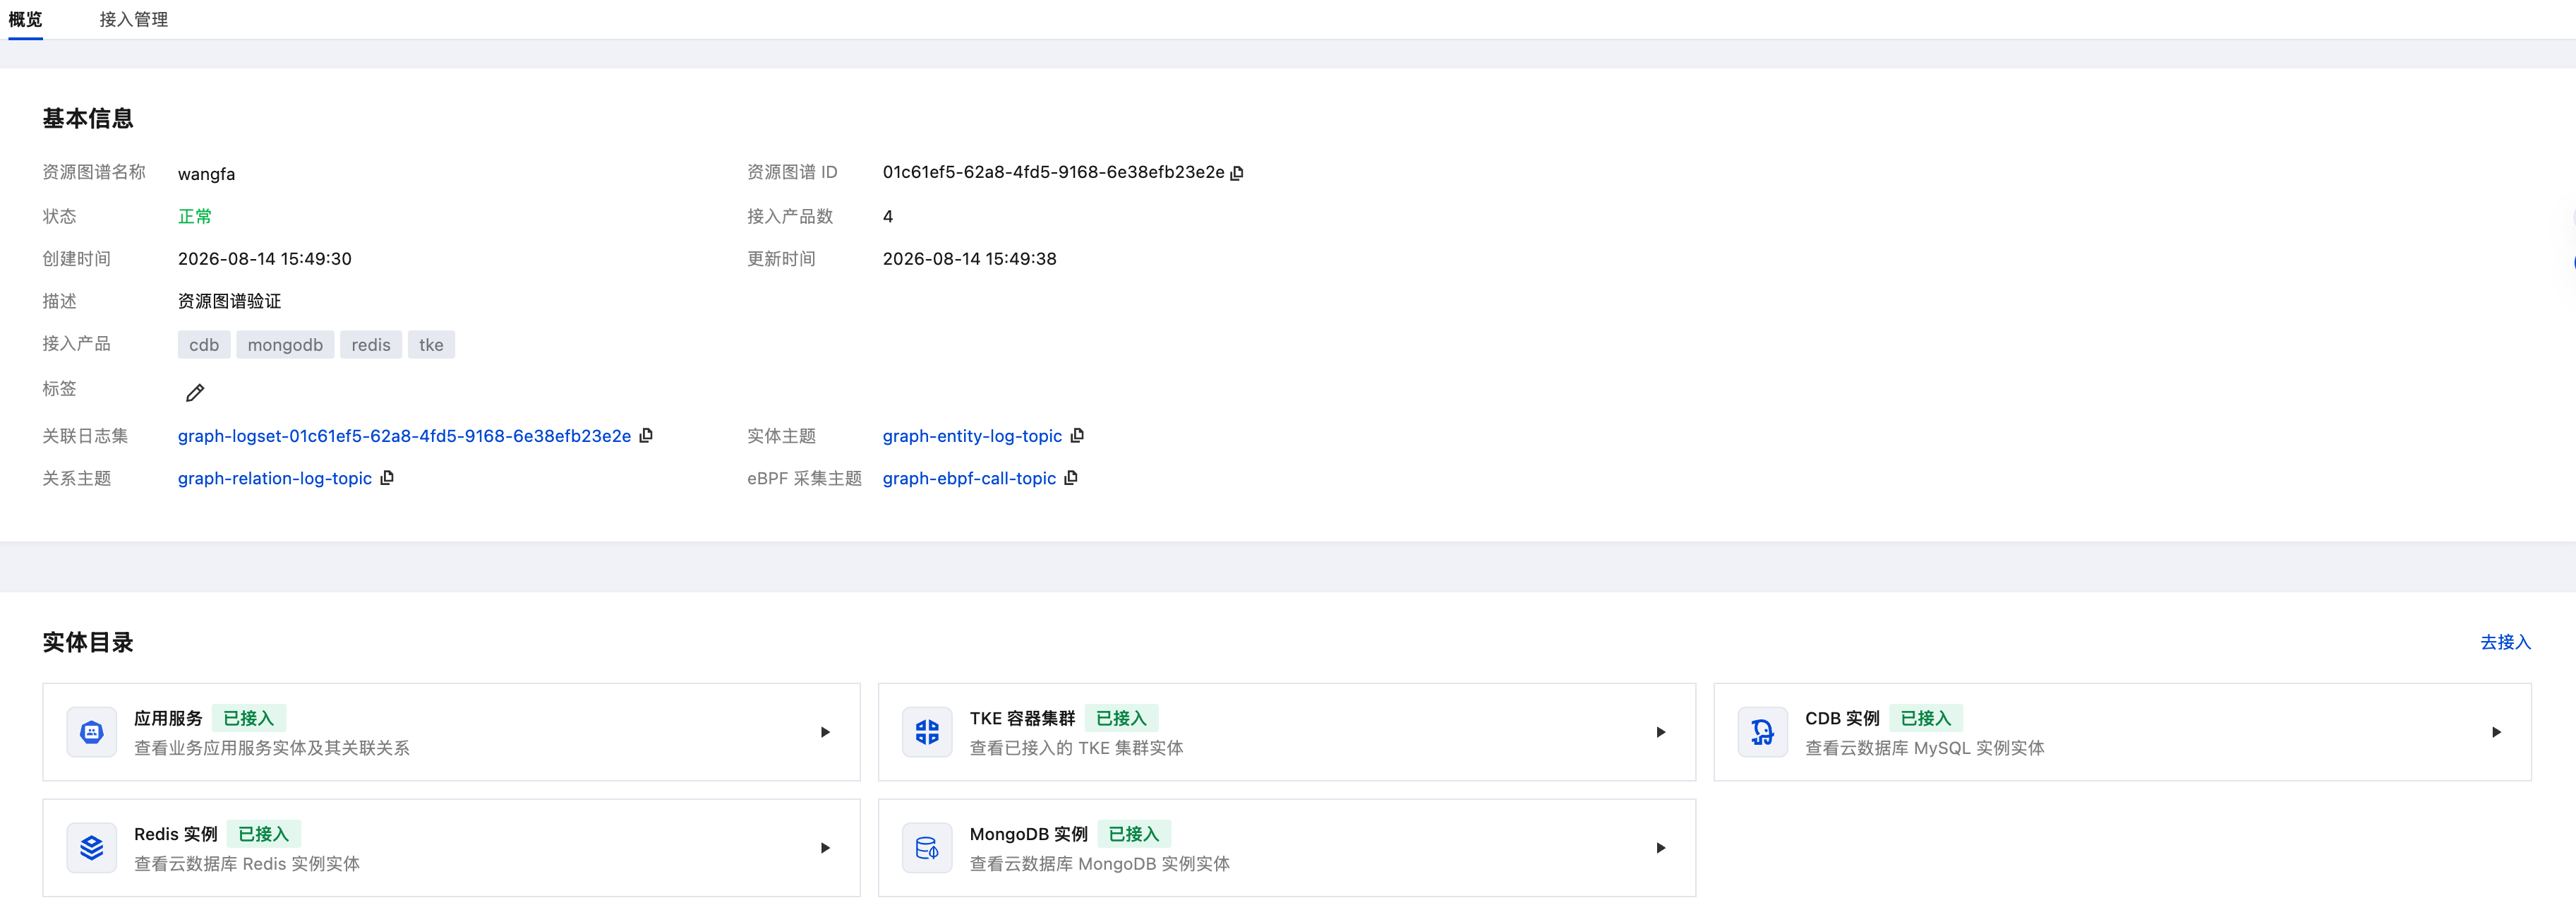The width and height of the screenshot is (2576, 922).
Task: Copy the graph-relation-log-topic name
Action: [x=387, y=478]
